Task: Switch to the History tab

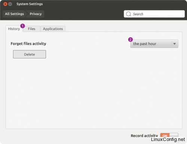Action: coord(14,29)
